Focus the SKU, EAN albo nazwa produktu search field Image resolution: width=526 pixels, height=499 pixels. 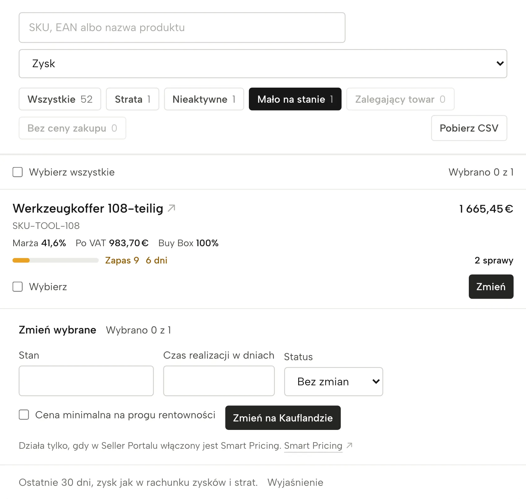(182, 28)
